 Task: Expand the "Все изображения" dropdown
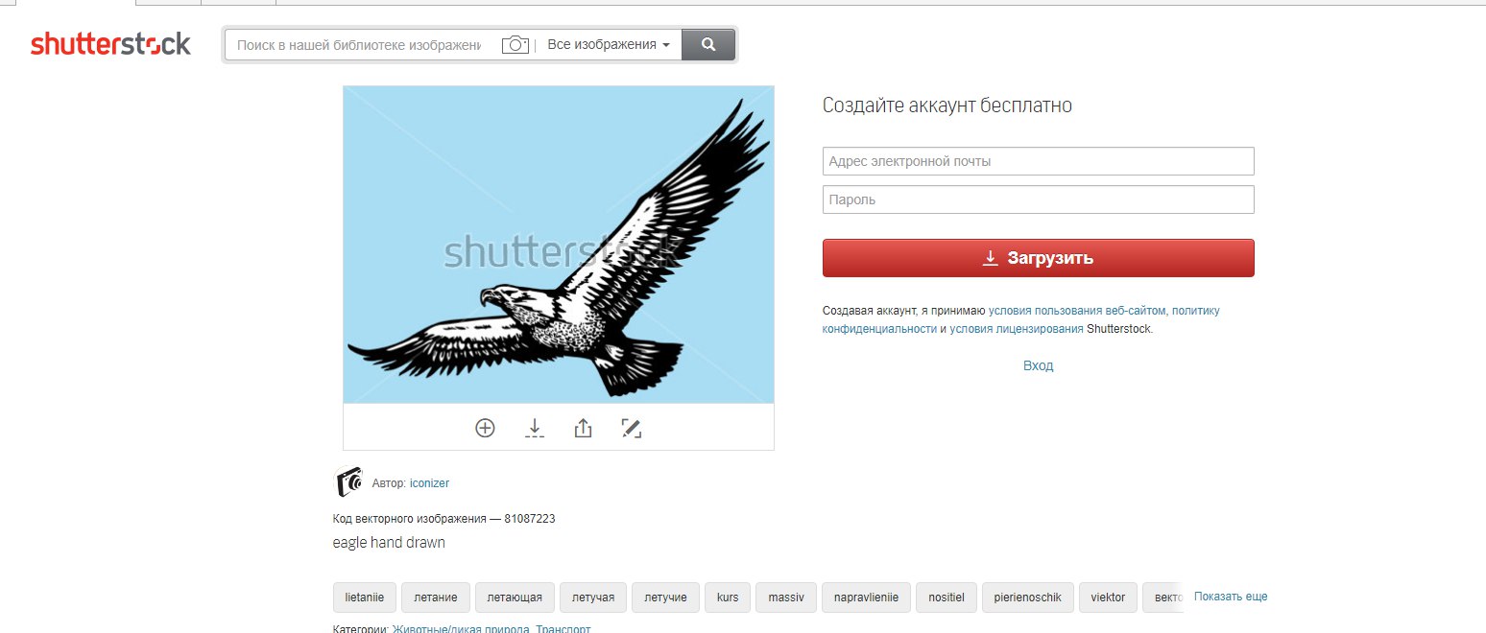pos(609,44)
